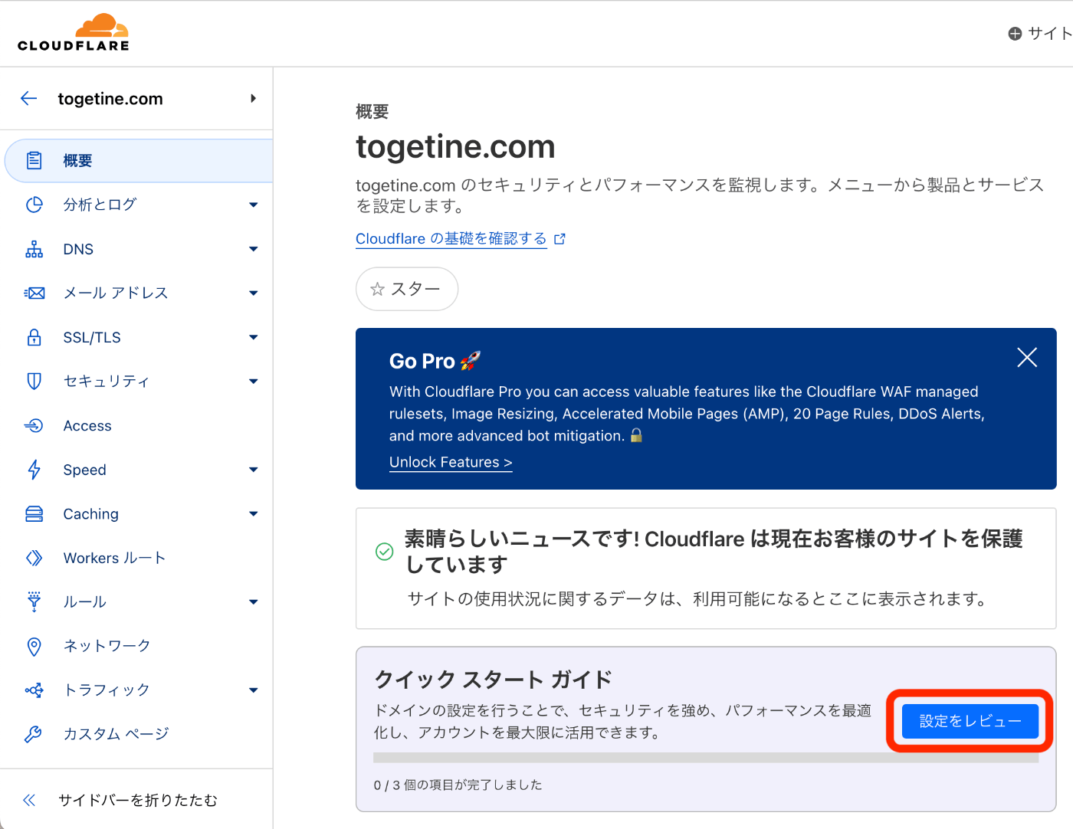Click the Quick Start progress bar

coord(706,758)
